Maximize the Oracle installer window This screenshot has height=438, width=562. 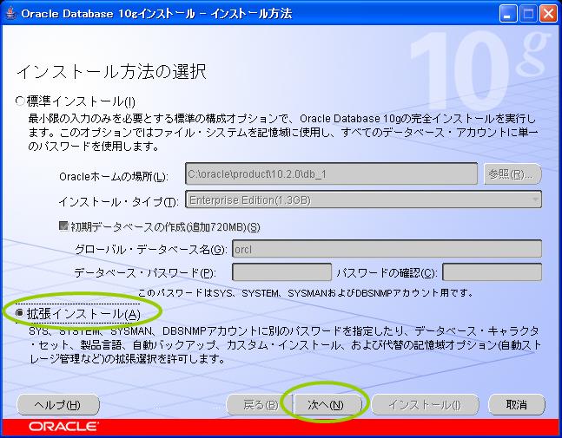coord(528,15)
